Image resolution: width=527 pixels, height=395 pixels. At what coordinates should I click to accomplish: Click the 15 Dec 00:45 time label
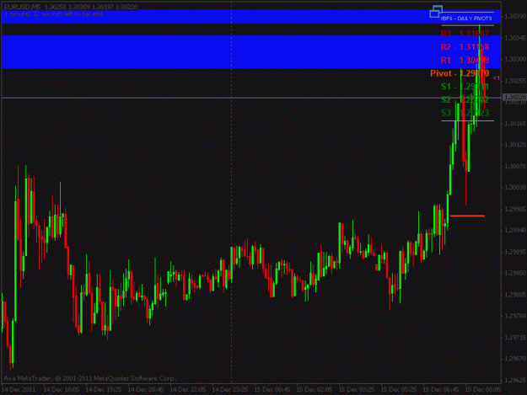tap(272, 390)
